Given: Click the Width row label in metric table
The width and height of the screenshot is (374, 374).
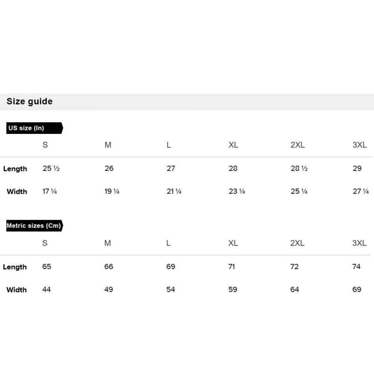Looking at the screenshot, I should tap(17, 290).
